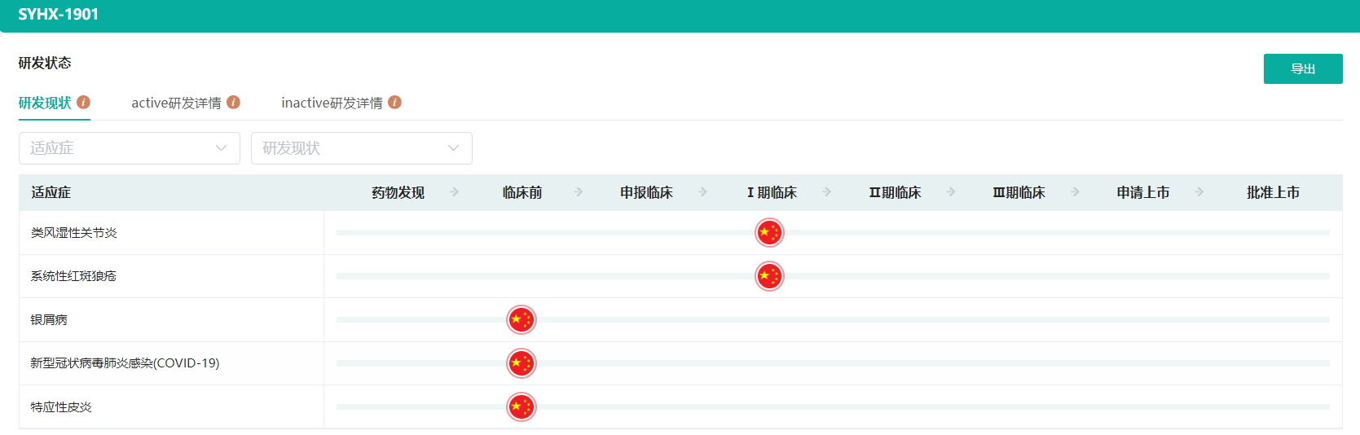Click the 类风湿性关节炎 progress bar
Image resolution: width=1360 pixels, height=435 pixels.
click(833, 233)
